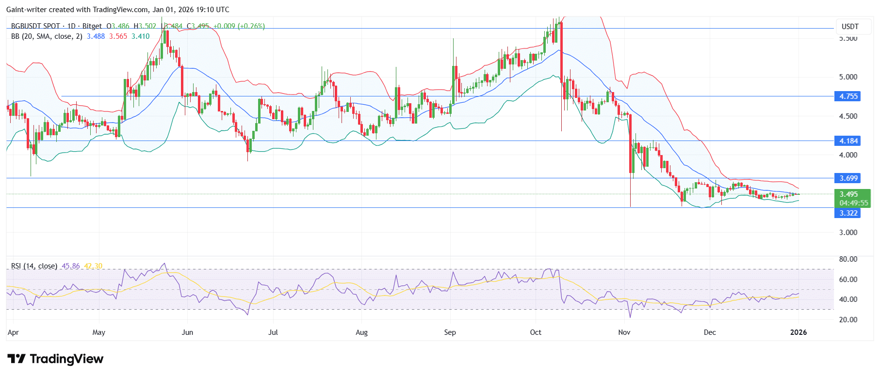
Task: Click the 5.000 price axis label
Action: [848, 77]
